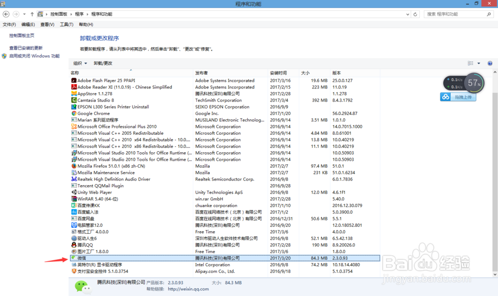Open 启用或关闭 Windows 功能 link
The image size is (498, 296).
(34, 56)
